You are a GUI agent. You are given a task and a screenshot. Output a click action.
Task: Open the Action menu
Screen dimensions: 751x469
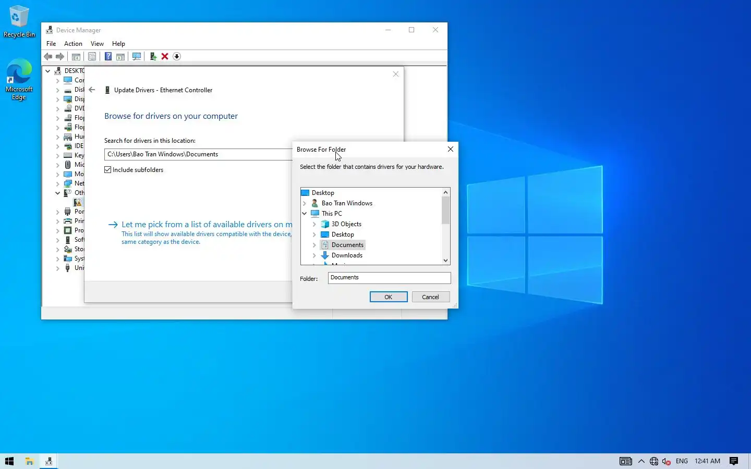pos(73,44)
